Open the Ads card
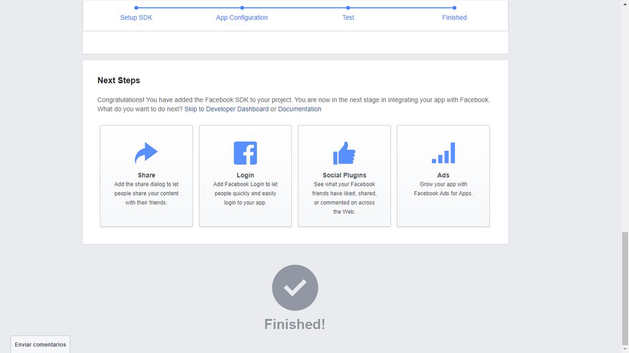This screenshot has height=353, width=629. pyautogui.click(x=443, y=175)
